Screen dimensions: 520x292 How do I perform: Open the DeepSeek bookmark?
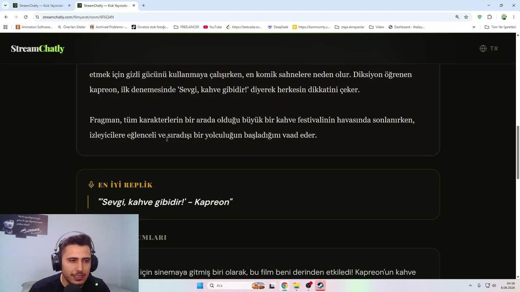tap(278, 27)
